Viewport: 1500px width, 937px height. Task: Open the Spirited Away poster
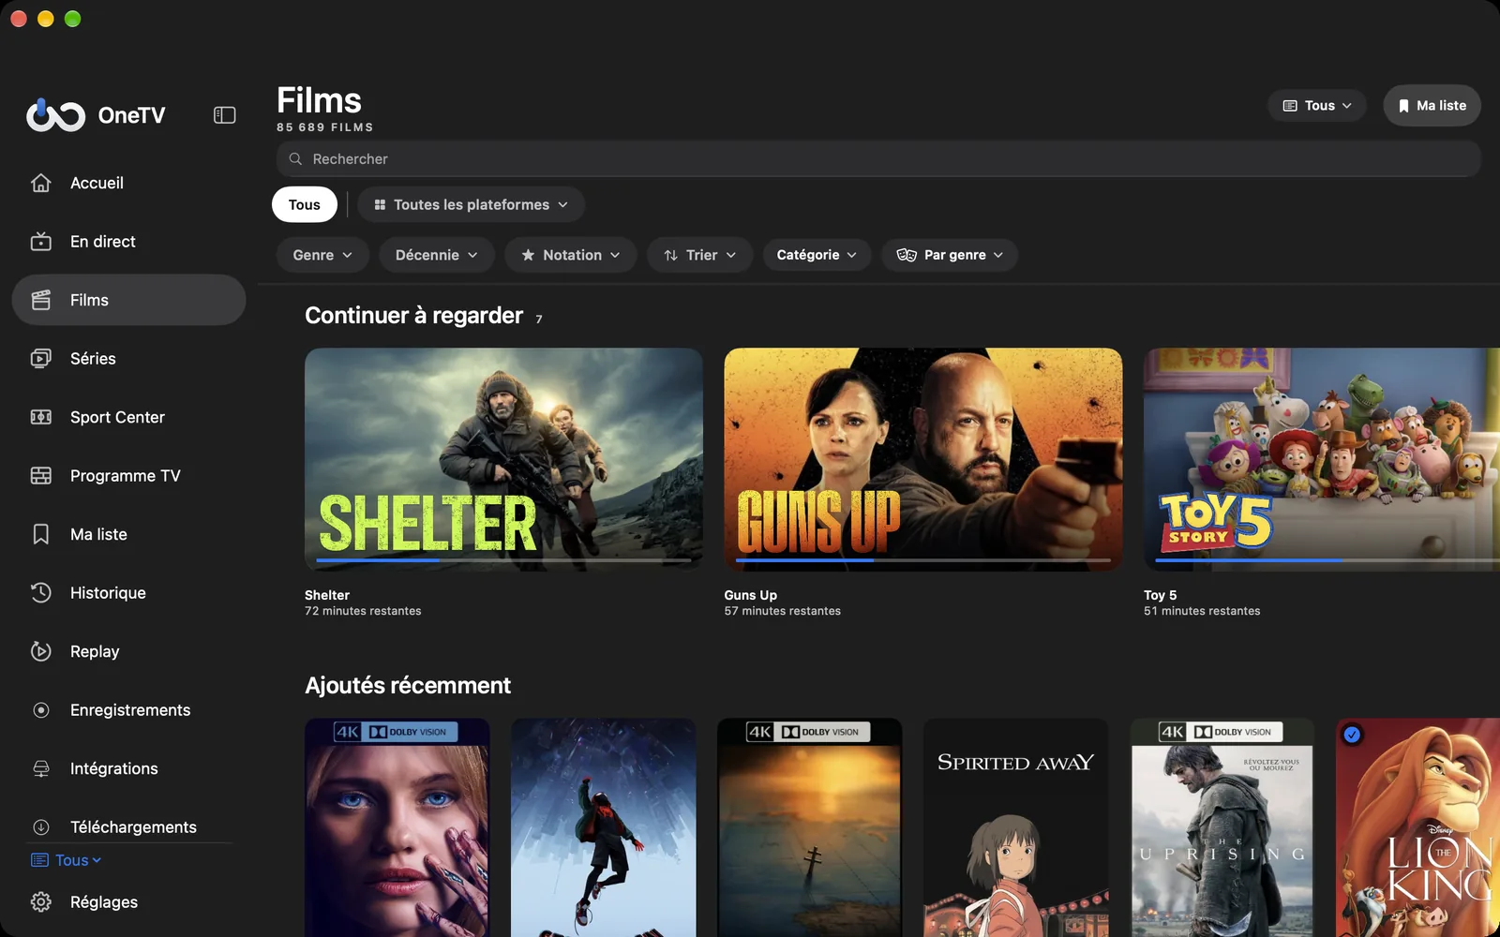(1016, 827)
